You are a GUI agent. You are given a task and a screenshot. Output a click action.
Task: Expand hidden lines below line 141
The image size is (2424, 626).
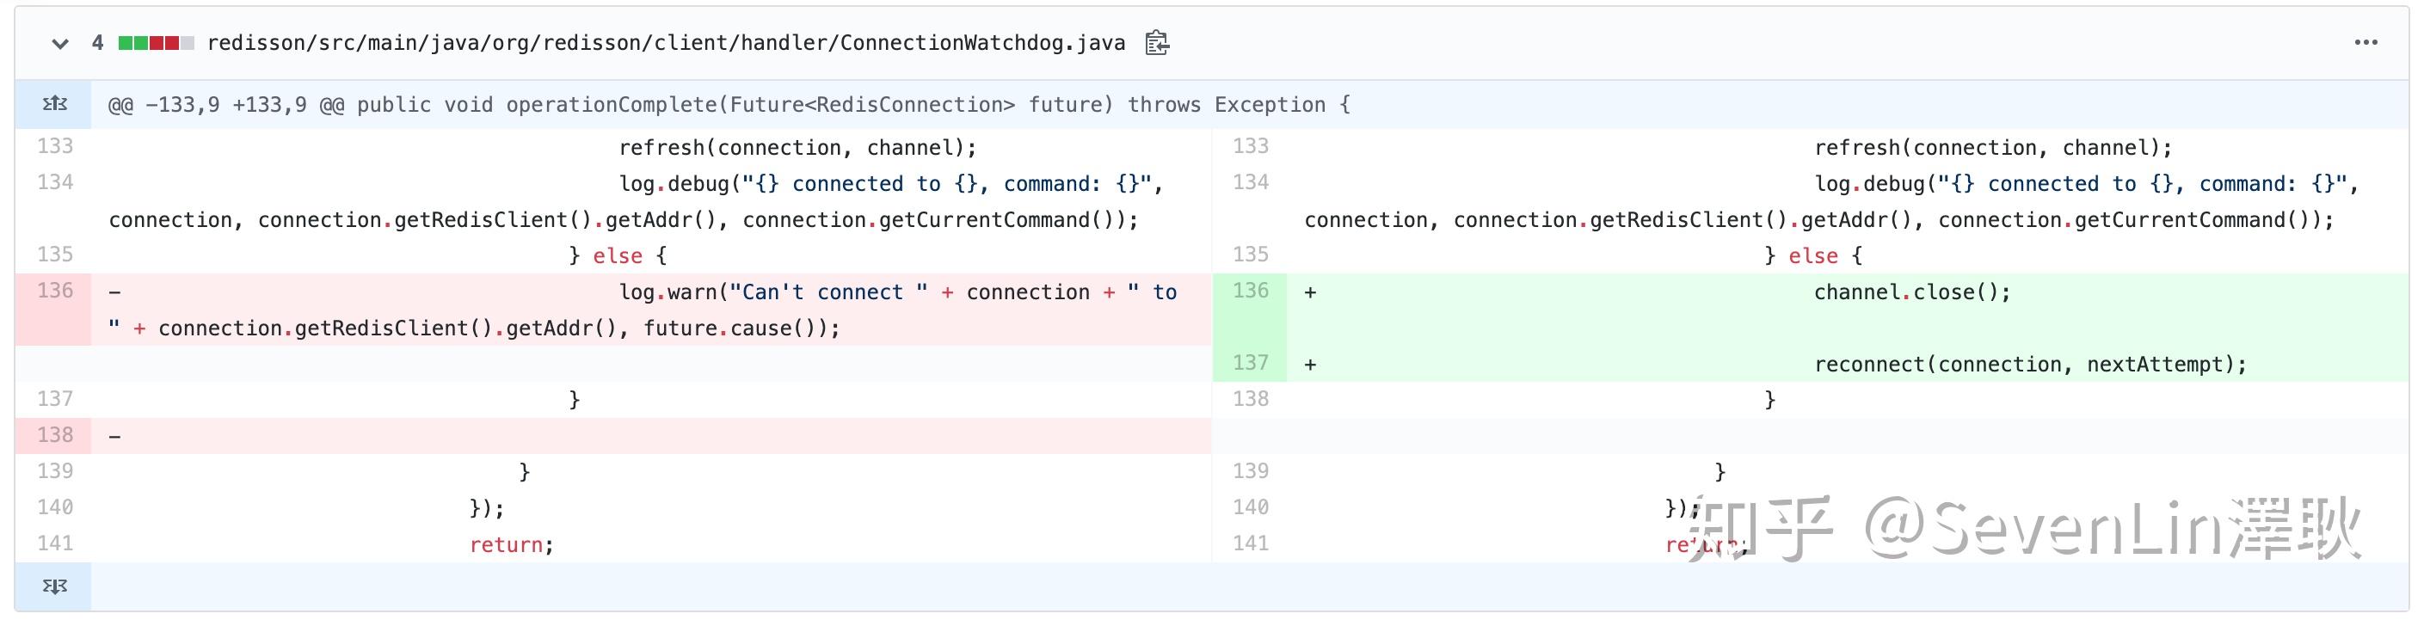(54, 586)
